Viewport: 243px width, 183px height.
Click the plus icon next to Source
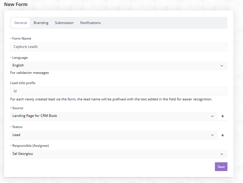(223, 116)
